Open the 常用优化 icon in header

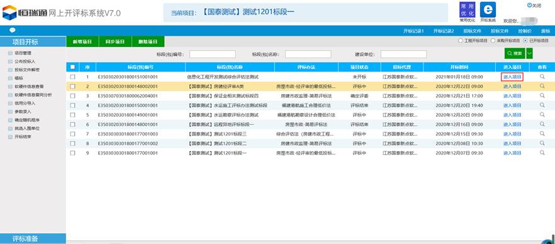click(x=467, y=10)
